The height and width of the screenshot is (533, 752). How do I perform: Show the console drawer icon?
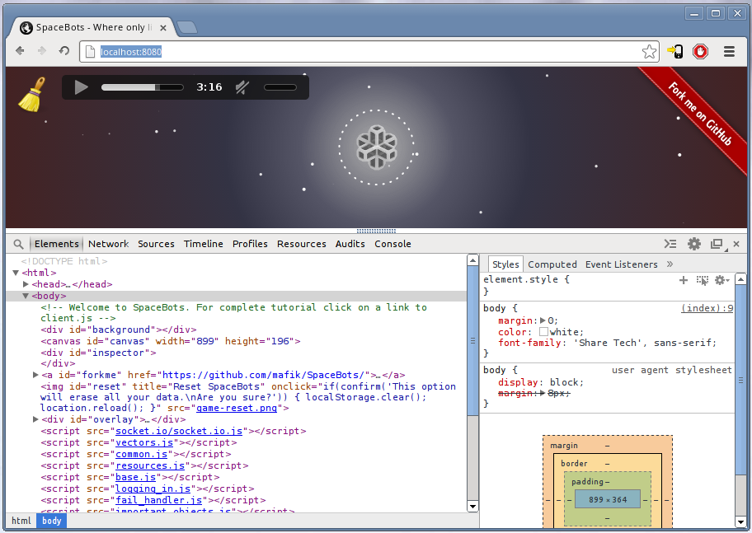(x=671, y=244)
